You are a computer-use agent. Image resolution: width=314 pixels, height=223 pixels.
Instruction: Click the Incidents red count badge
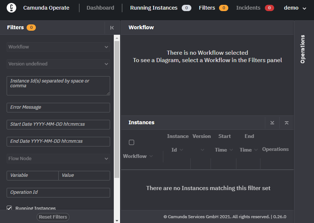tap(269, 8)
